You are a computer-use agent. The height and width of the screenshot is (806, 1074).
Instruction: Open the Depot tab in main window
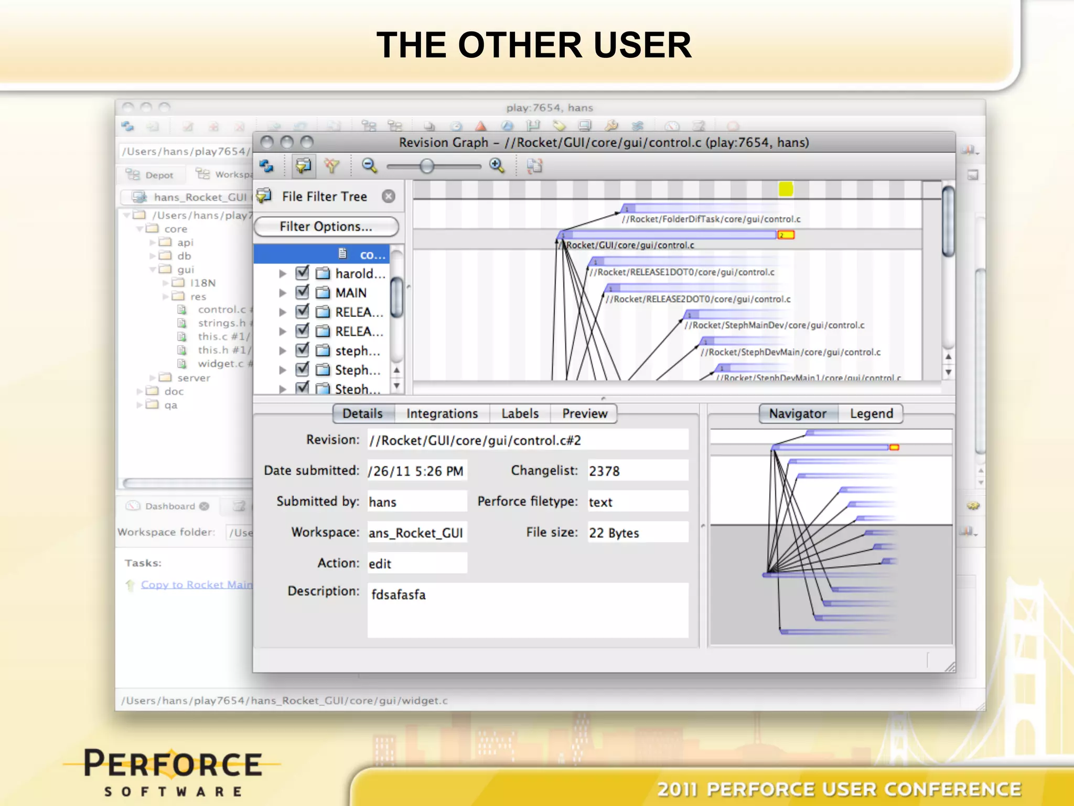tap(150, 175)
